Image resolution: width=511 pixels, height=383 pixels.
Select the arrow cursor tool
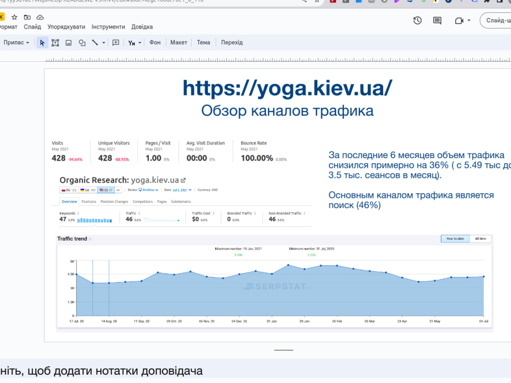[x=42, y=43]
